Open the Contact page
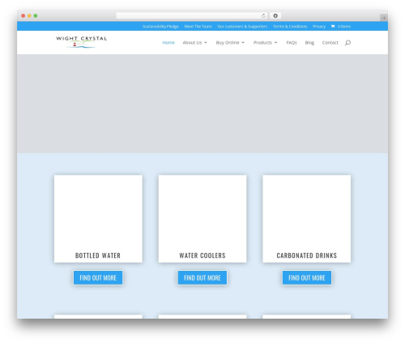Viewport: 405px width, 343px height. pyautogui.click(x=330, y=42)
